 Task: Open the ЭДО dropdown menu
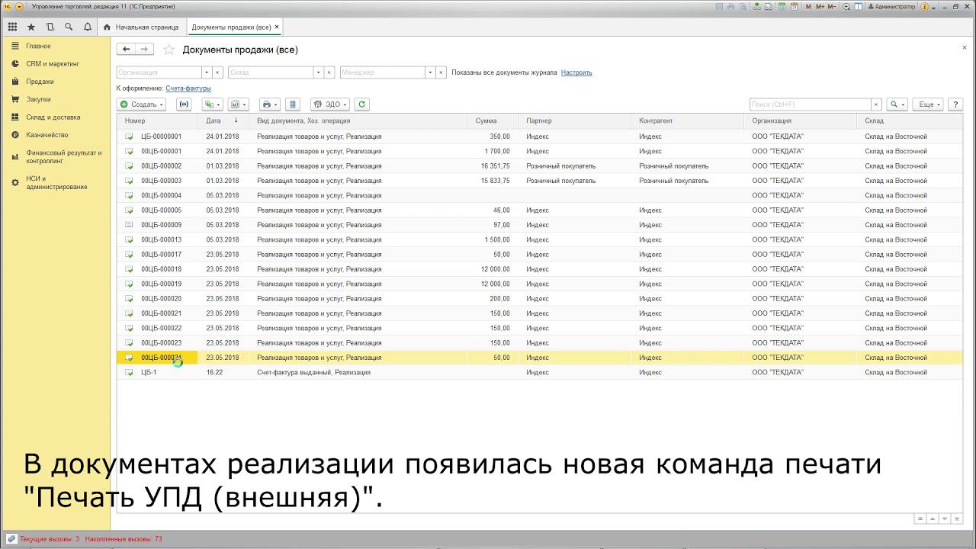330,104
